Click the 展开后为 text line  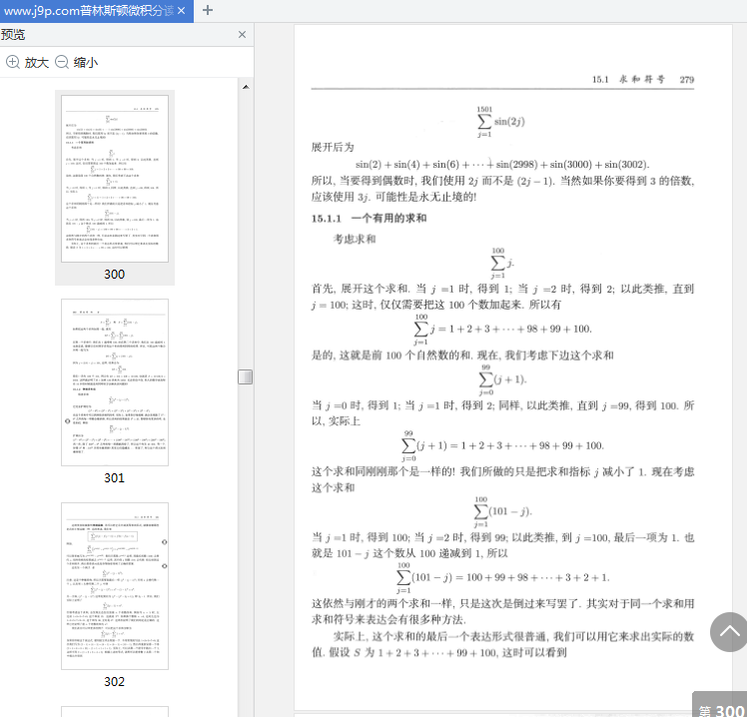[x=333, y=147]
